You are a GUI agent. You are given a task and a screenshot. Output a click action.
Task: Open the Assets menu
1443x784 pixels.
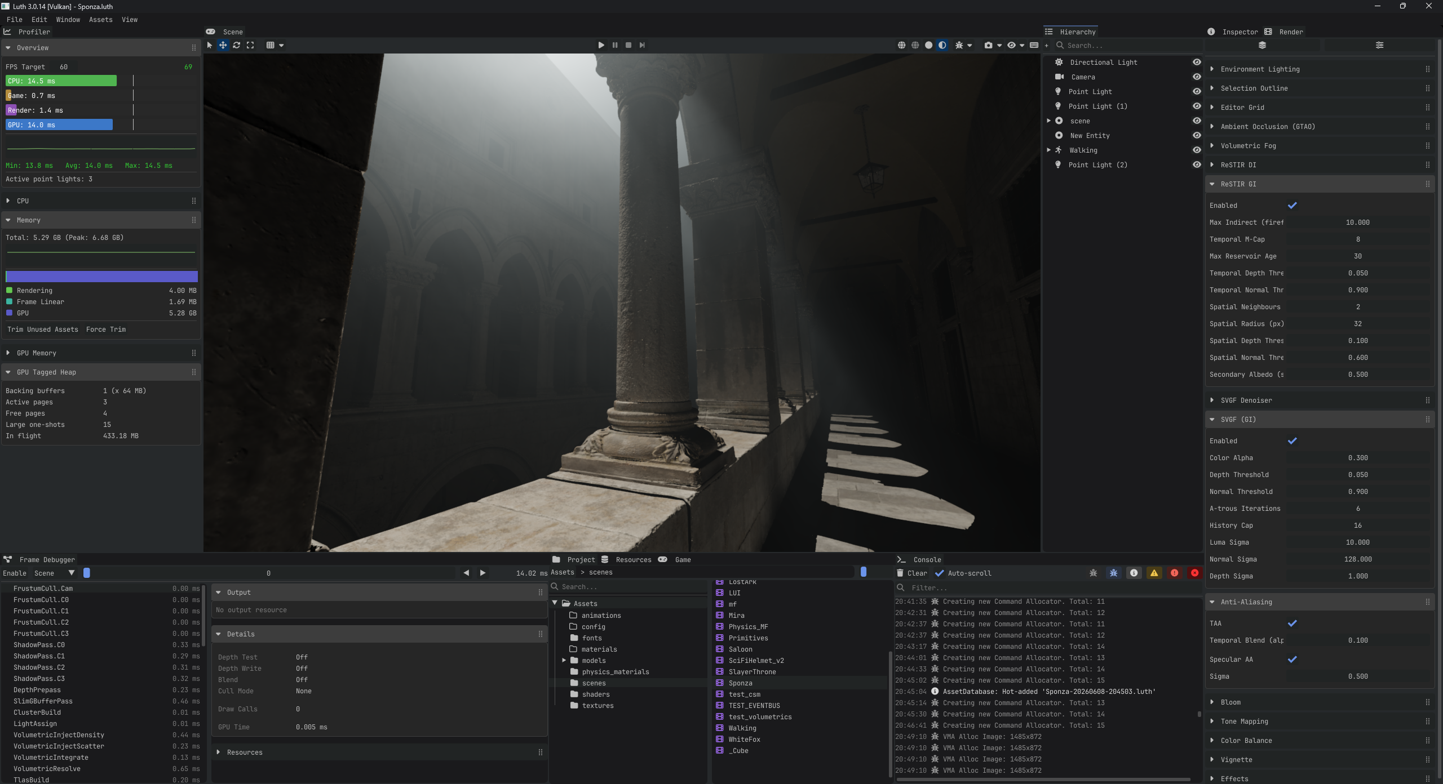tap(101, 20)
